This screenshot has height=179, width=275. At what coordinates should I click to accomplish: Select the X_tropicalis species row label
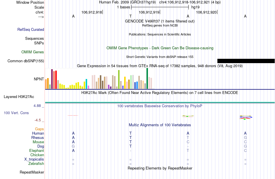[34, 159]
